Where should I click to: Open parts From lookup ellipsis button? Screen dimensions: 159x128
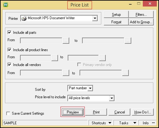click(x=66, y=41)
